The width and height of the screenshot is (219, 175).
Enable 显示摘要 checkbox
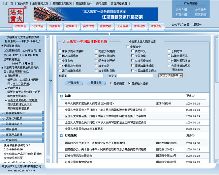tap(111, 83)
